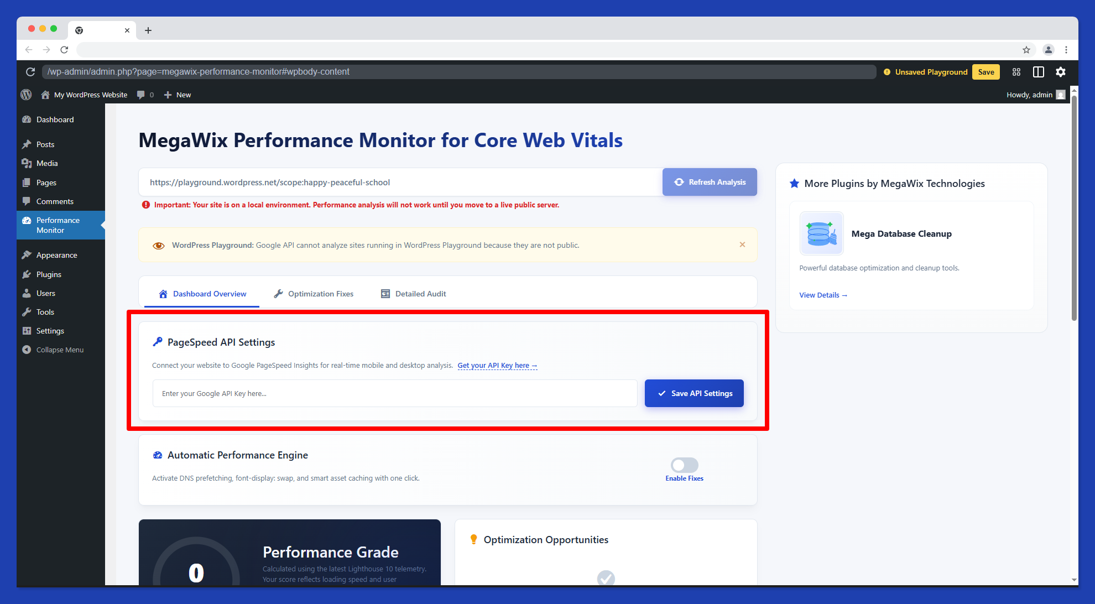
Task: Select the Tools wrench icon
Action: coord(27,311)
